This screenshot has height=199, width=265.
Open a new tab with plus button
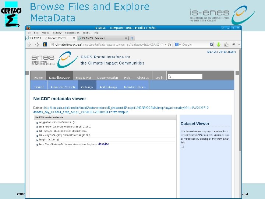(x=132, y=38)
